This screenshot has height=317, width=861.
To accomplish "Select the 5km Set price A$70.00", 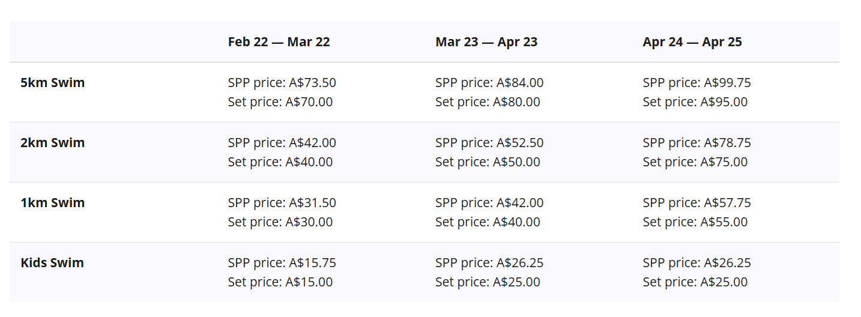I will (280, 102).
